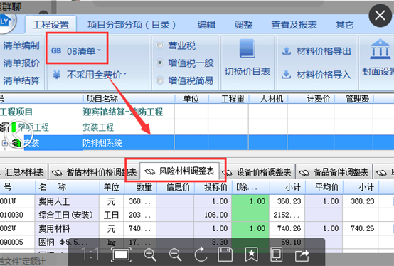
Task: Open the 编辑 ribbon tab
Action: (206, 25)
